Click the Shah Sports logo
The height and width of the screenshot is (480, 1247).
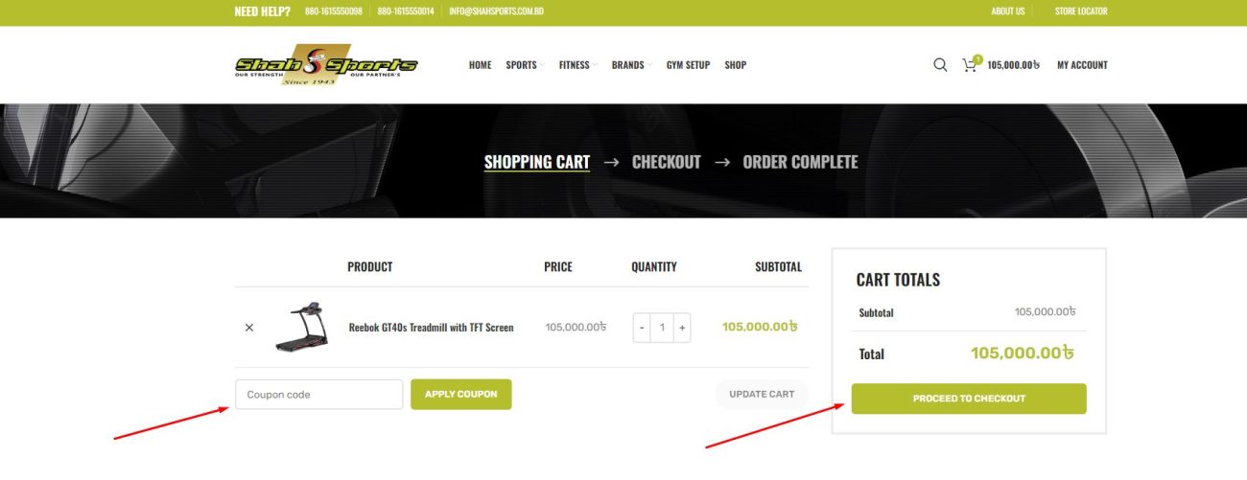pyautogui.click(x=326, y=65)
